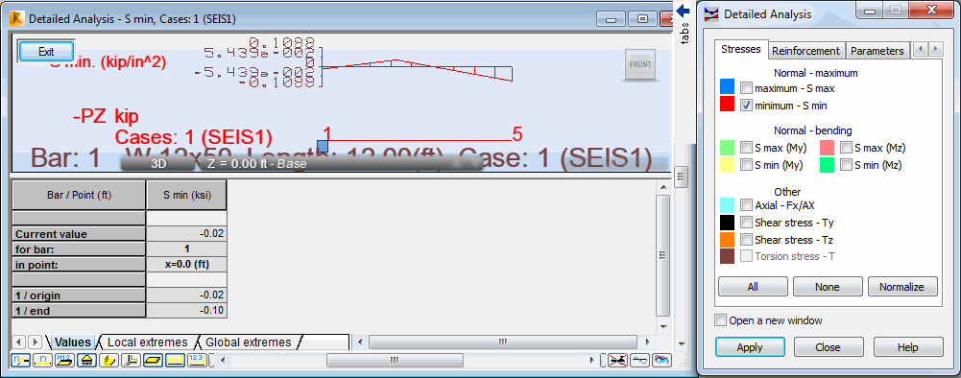Click the FRONT view cube
Screen dimensions: 961x378
click(x=640, y=65)
